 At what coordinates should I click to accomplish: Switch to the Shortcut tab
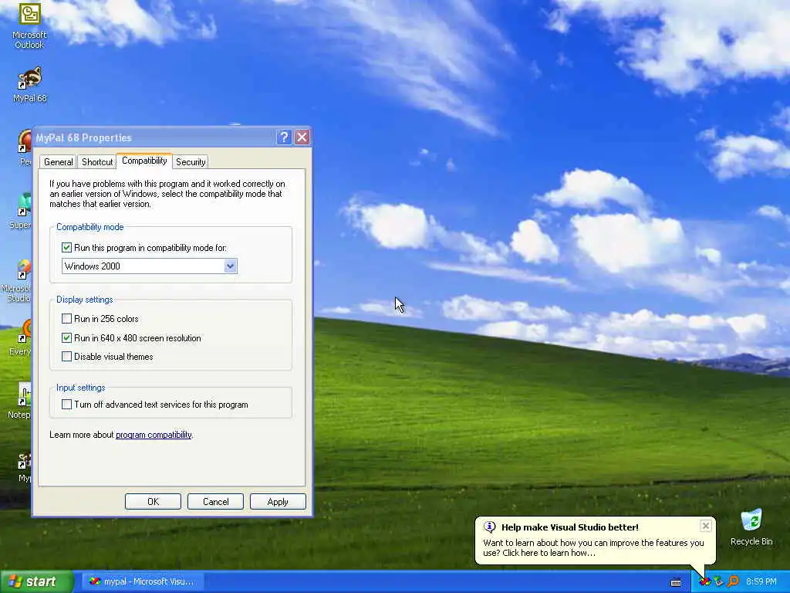pos(97,162)
